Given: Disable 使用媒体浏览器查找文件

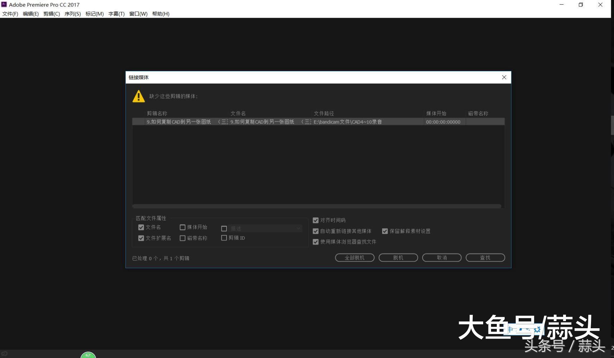Looking at the screenshot, I should (x=316, y=242).
